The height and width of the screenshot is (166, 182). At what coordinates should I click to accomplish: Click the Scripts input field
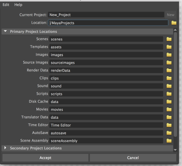pos(106,94)
